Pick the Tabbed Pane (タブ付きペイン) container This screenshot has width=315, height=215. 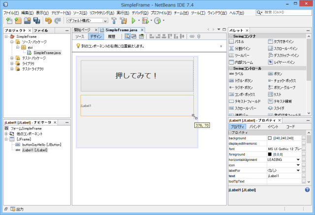[x=281, y=41]
